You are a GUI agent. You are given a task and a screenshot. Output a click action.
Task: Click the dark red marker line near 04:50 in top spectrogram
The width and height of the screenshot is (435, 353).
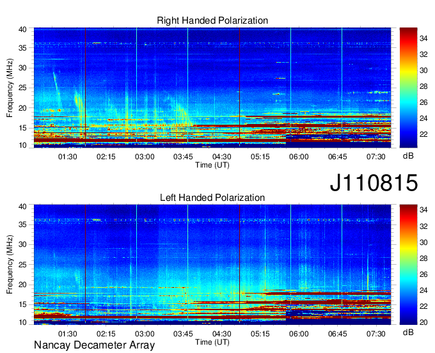coord(239,88)
